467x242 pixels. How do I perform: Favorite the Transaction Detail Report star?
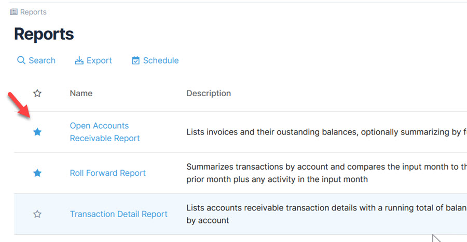coord(37,214)
